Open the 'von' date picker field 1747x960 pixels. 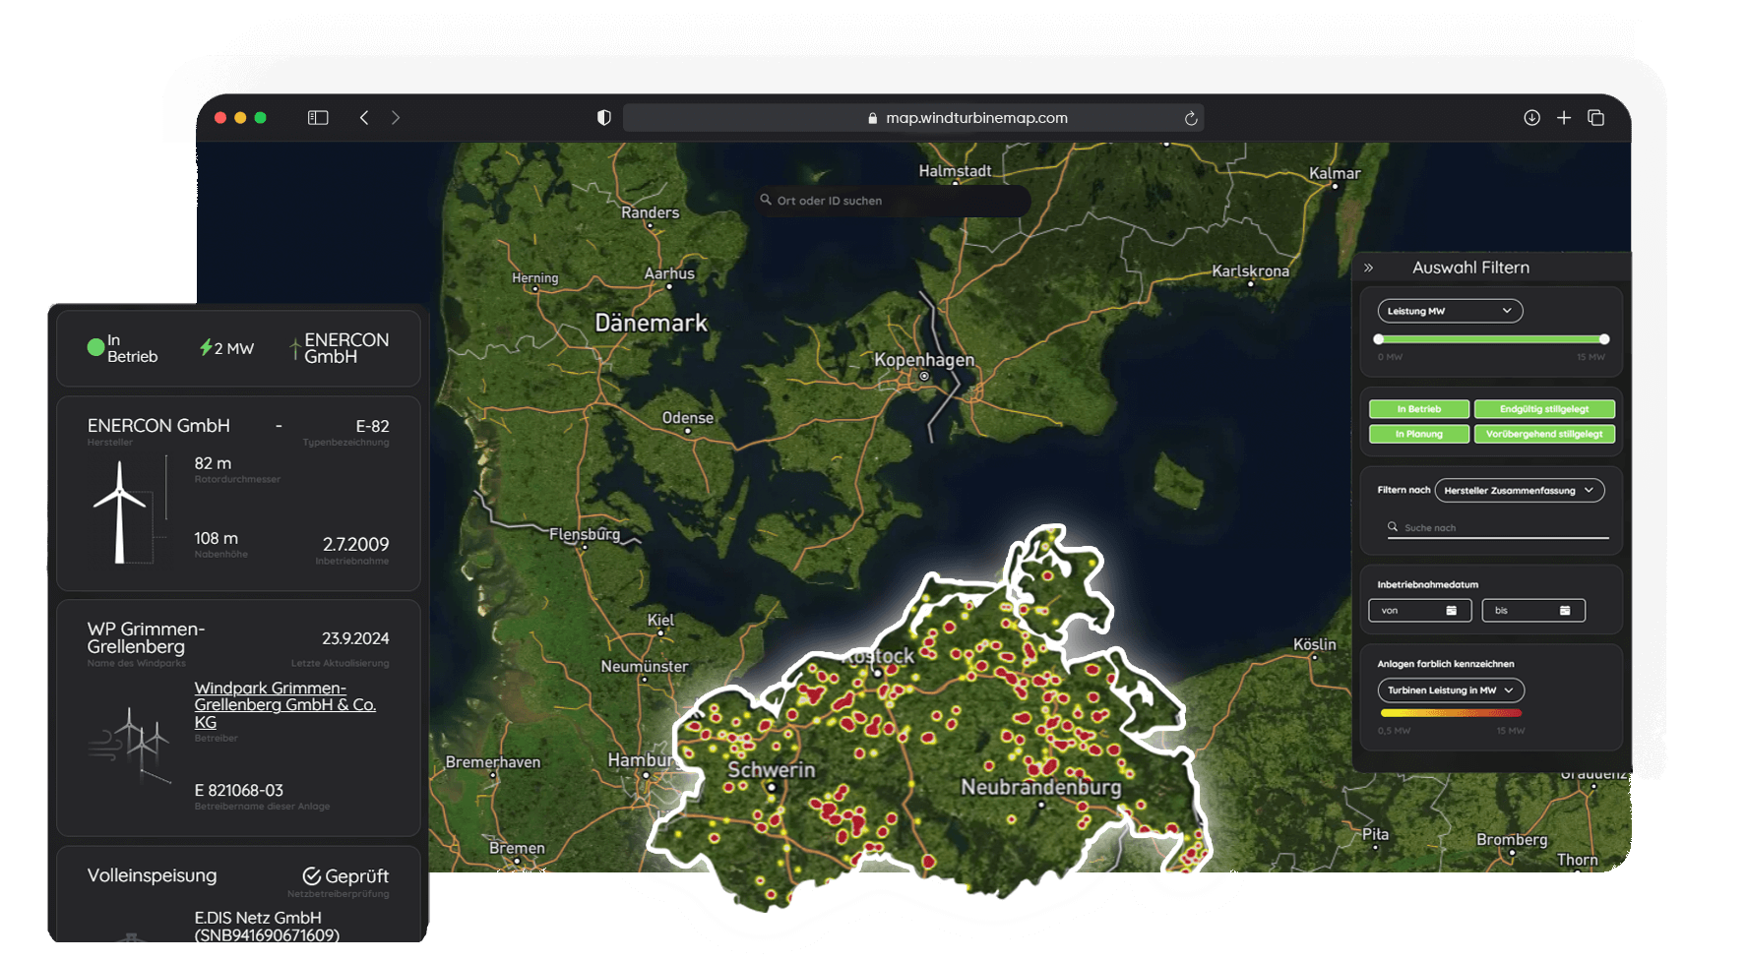click(x=1419, y=611)
